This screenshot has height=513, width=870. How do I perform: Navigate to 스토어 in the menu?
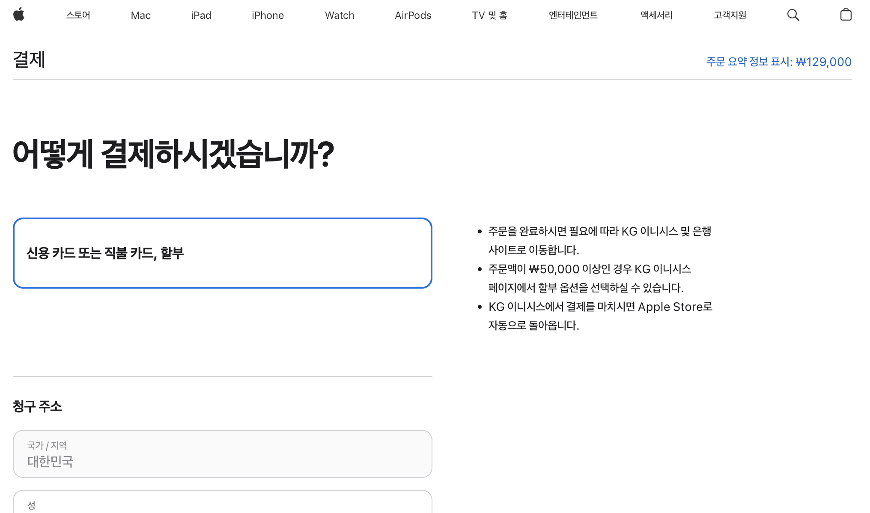[78, 15]
